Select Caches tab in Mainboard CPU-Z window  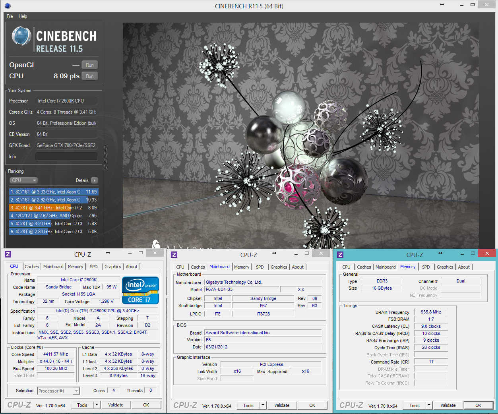198,267
